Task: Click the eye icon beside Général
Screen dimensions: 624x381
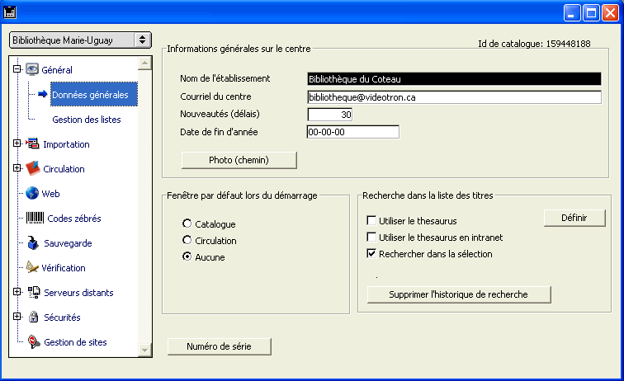Action: coord(33,70)
